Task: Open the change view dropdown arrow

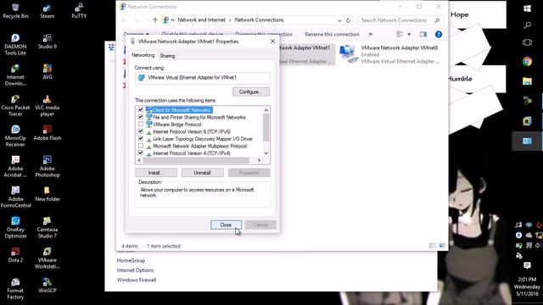Action: tap(409, 34)
